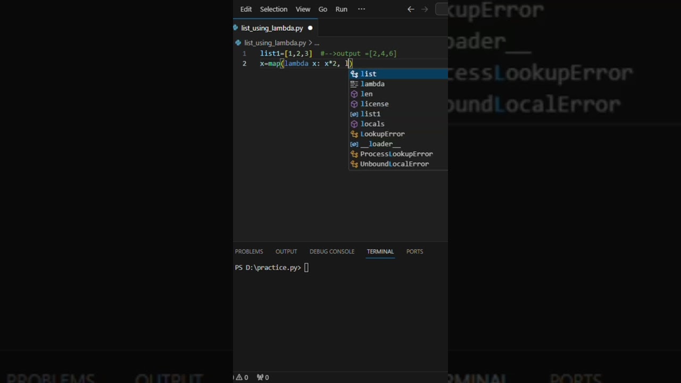Switch to the OUTPUT panel tab

pyautogui.click(x=286, y=252)
